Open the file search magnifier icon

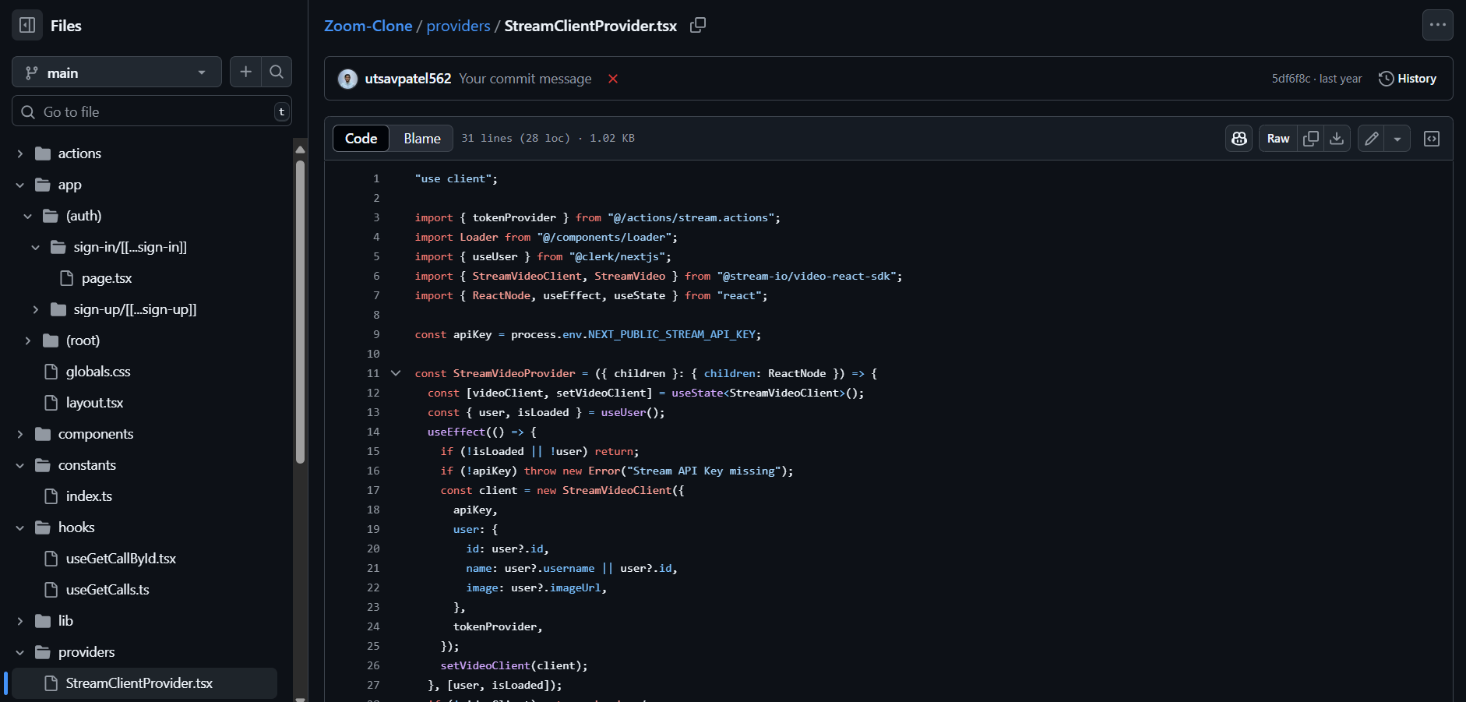click(277, 72)
